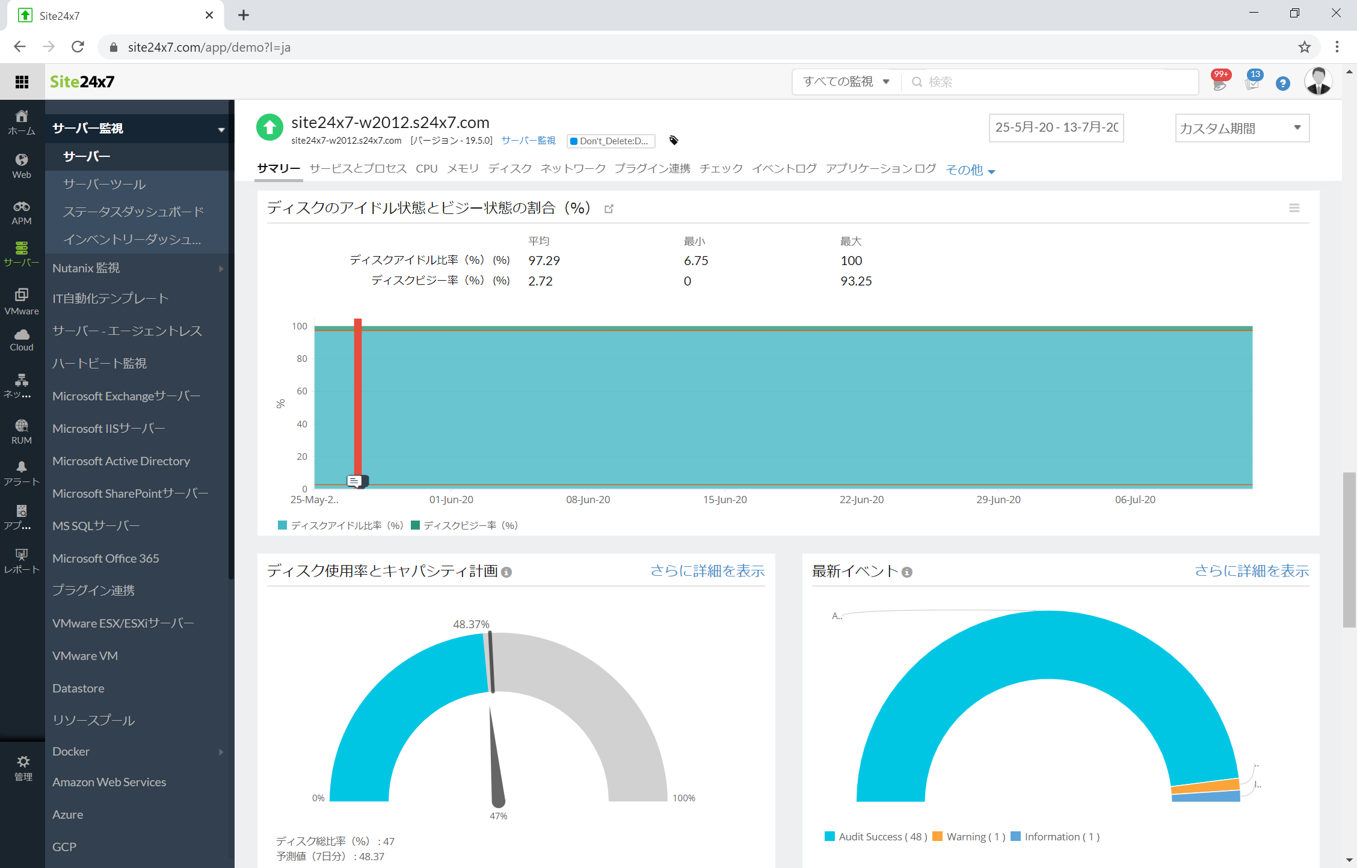
Task: Open ステータスダッシュボード in sidebar
Action: 134,212
